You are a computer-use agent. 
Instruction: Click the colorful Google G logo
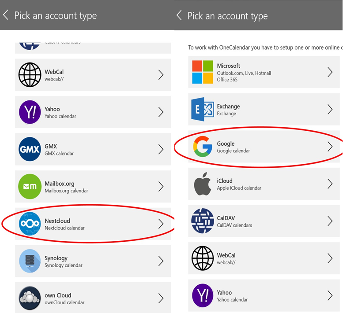tap(203, 147)
